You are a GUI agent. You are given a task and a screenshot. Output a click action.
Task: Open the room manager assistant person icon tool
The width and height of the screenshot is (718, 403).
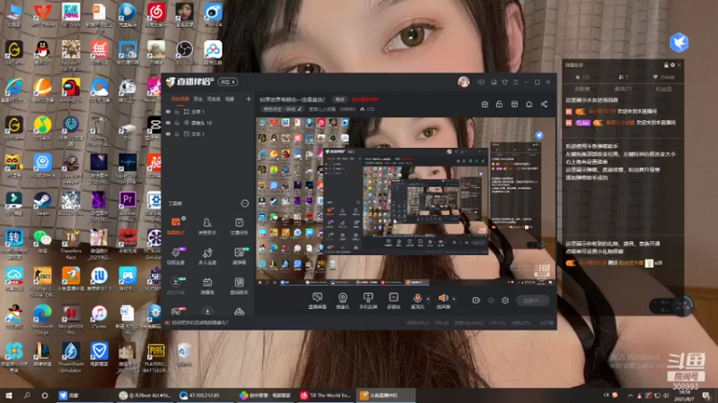point(207,227)
